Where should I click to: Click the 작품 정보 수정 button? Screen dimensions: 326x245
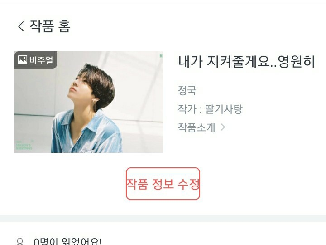pos(163,184)
